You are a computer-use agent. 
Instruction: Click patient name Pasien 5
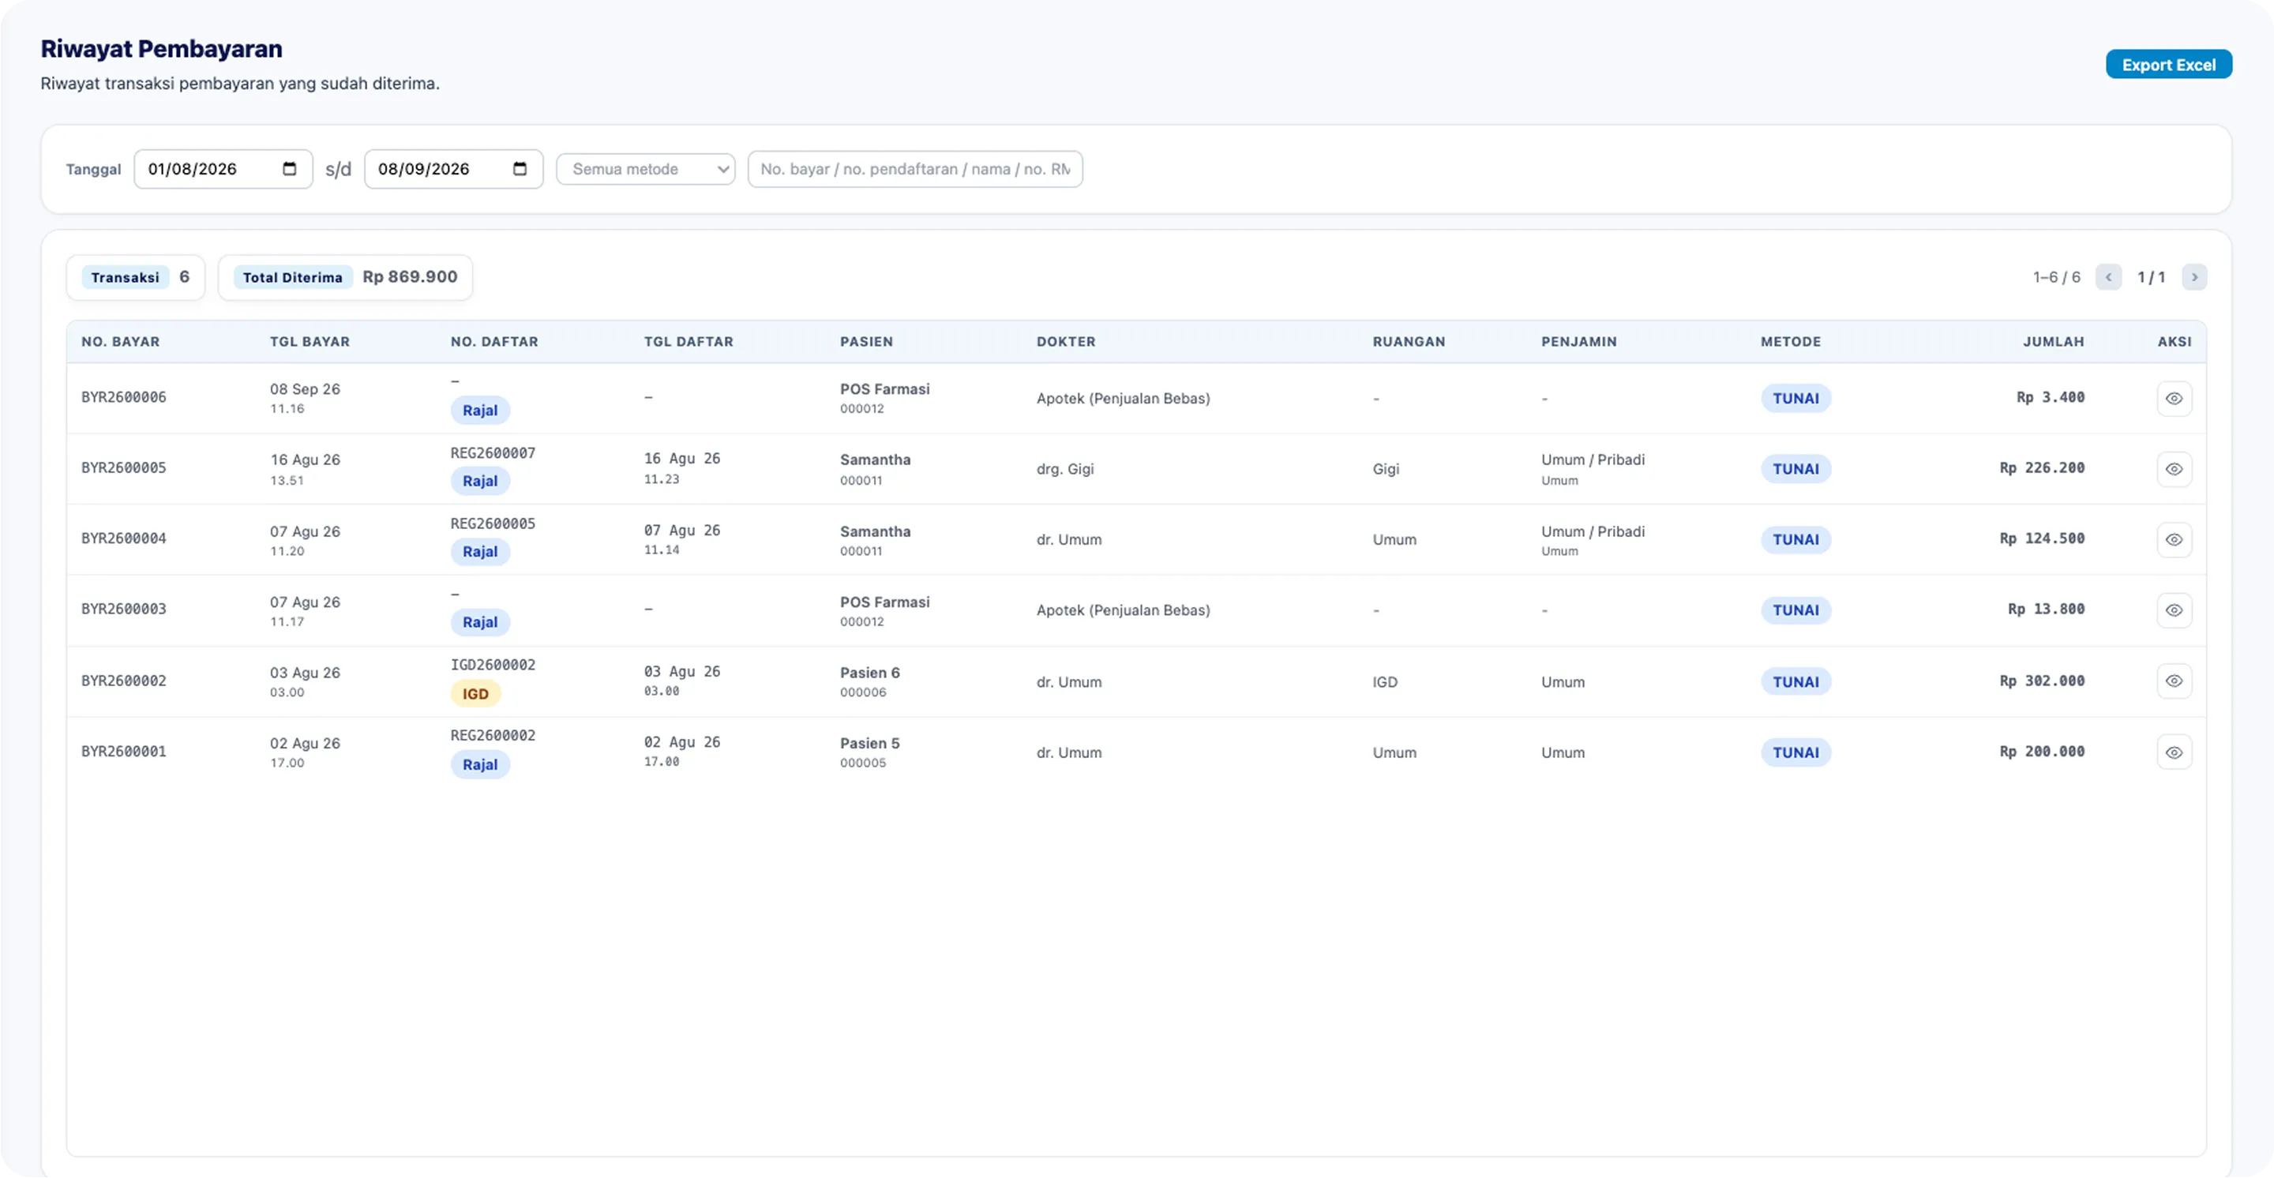tap(869, 743)
